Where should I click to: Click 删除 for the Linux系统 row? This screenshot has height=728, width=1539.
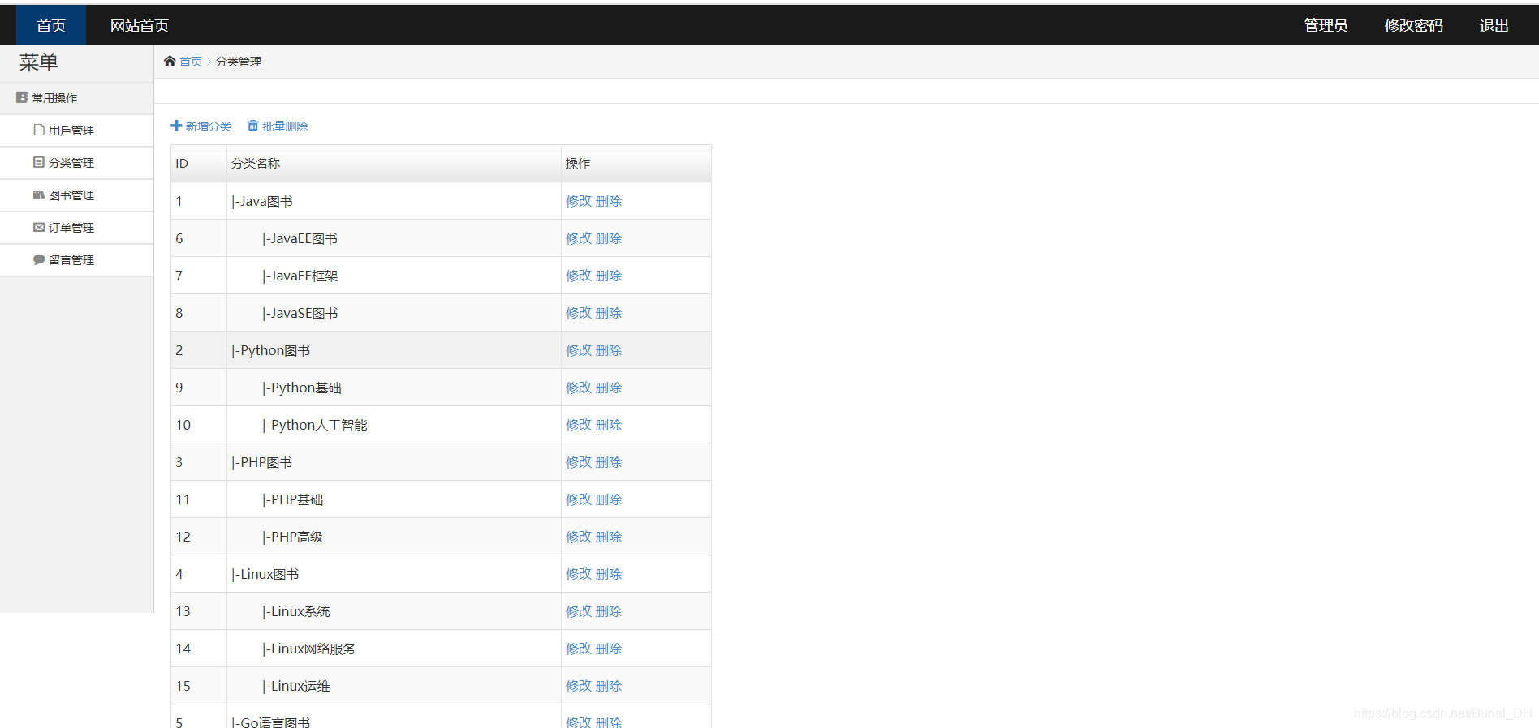tap(609, 611)
